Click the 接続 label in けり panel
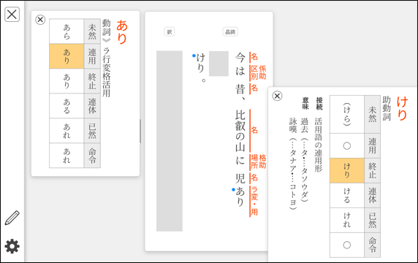418x263 pixels. [x=319, y=104]
